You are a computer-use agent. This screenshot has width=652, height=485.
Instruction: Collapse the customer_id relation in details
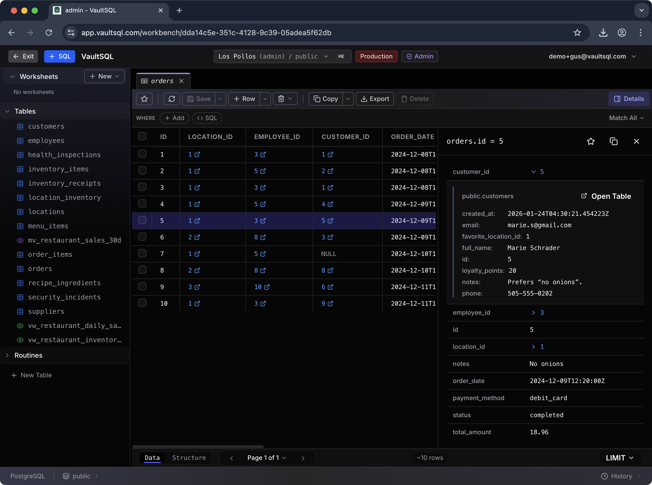[533, 172]
